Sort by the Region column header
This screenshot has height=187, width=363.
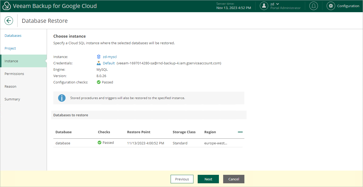pyautogui.click(x=210, y=132)
